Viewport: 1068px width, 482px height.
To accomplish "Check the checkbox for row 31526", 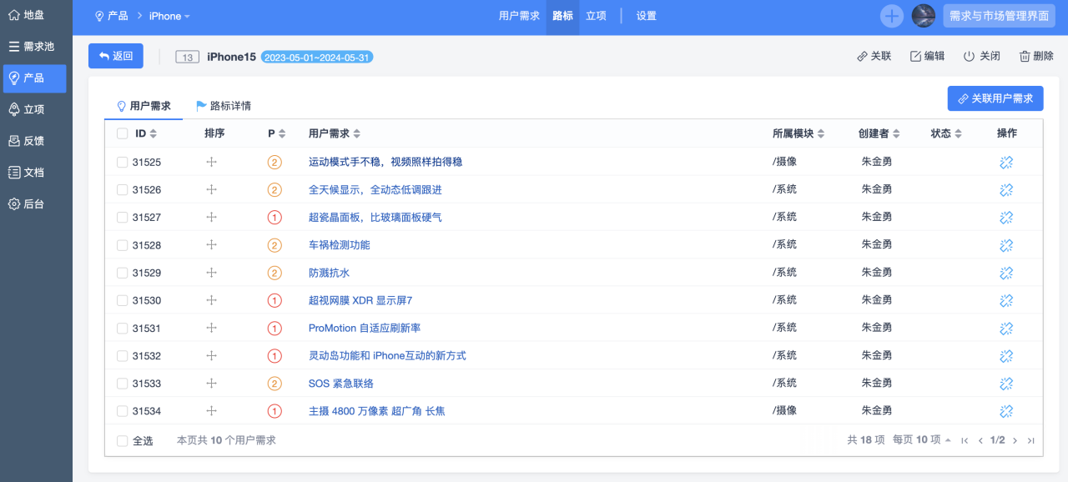I will [x=123, y=190].
